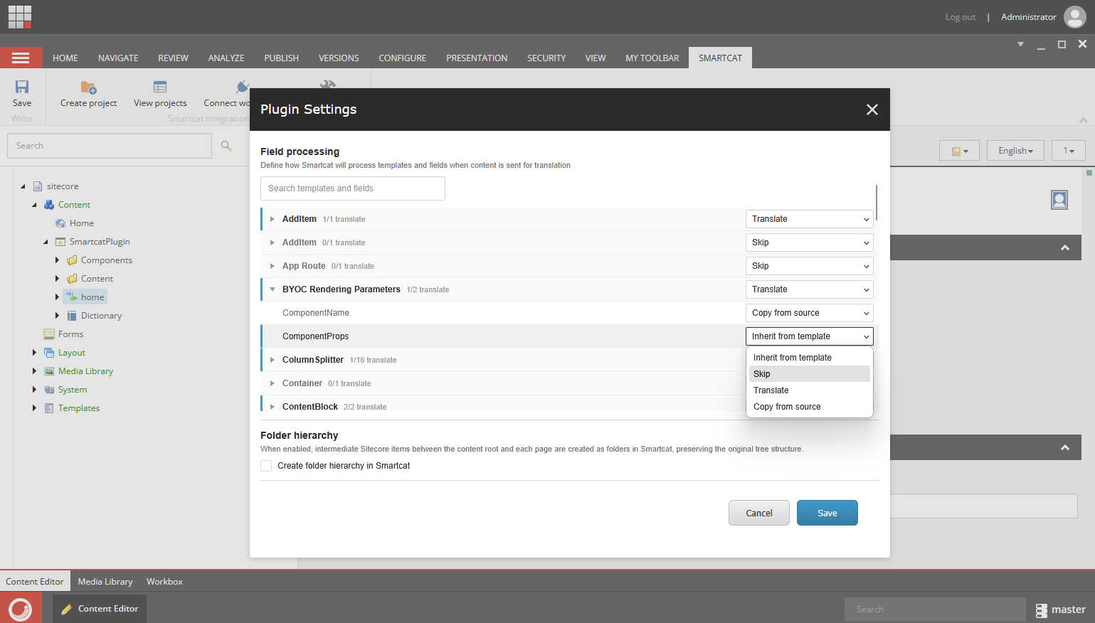This screenshot has width=1095, height=623.
Task: Click the pencil icon on Content Editor taskbar button
Action: [x=67, y=609]
